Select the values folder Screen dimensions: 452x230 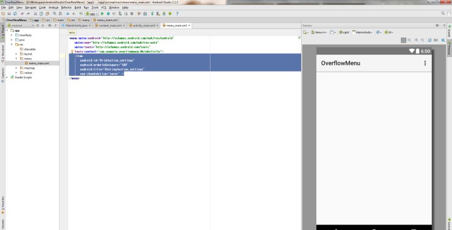[x=28, y=73]
